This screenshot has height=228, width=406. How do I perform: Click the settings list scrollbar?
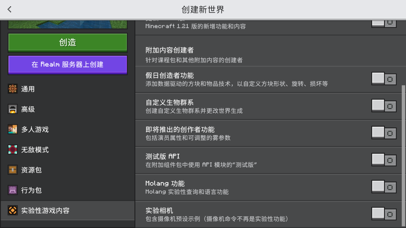coord(404,156)
